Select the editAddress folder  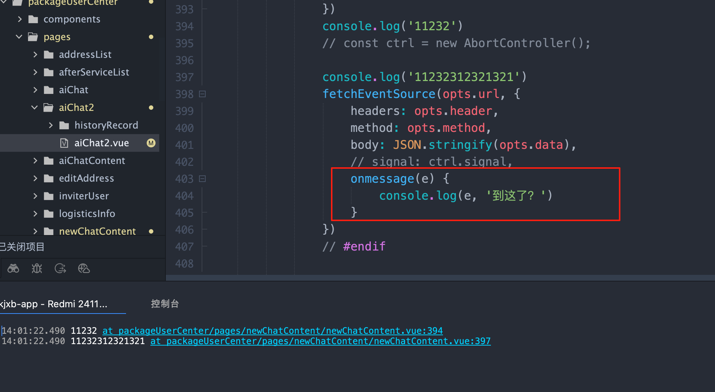(x=86, y=178)
